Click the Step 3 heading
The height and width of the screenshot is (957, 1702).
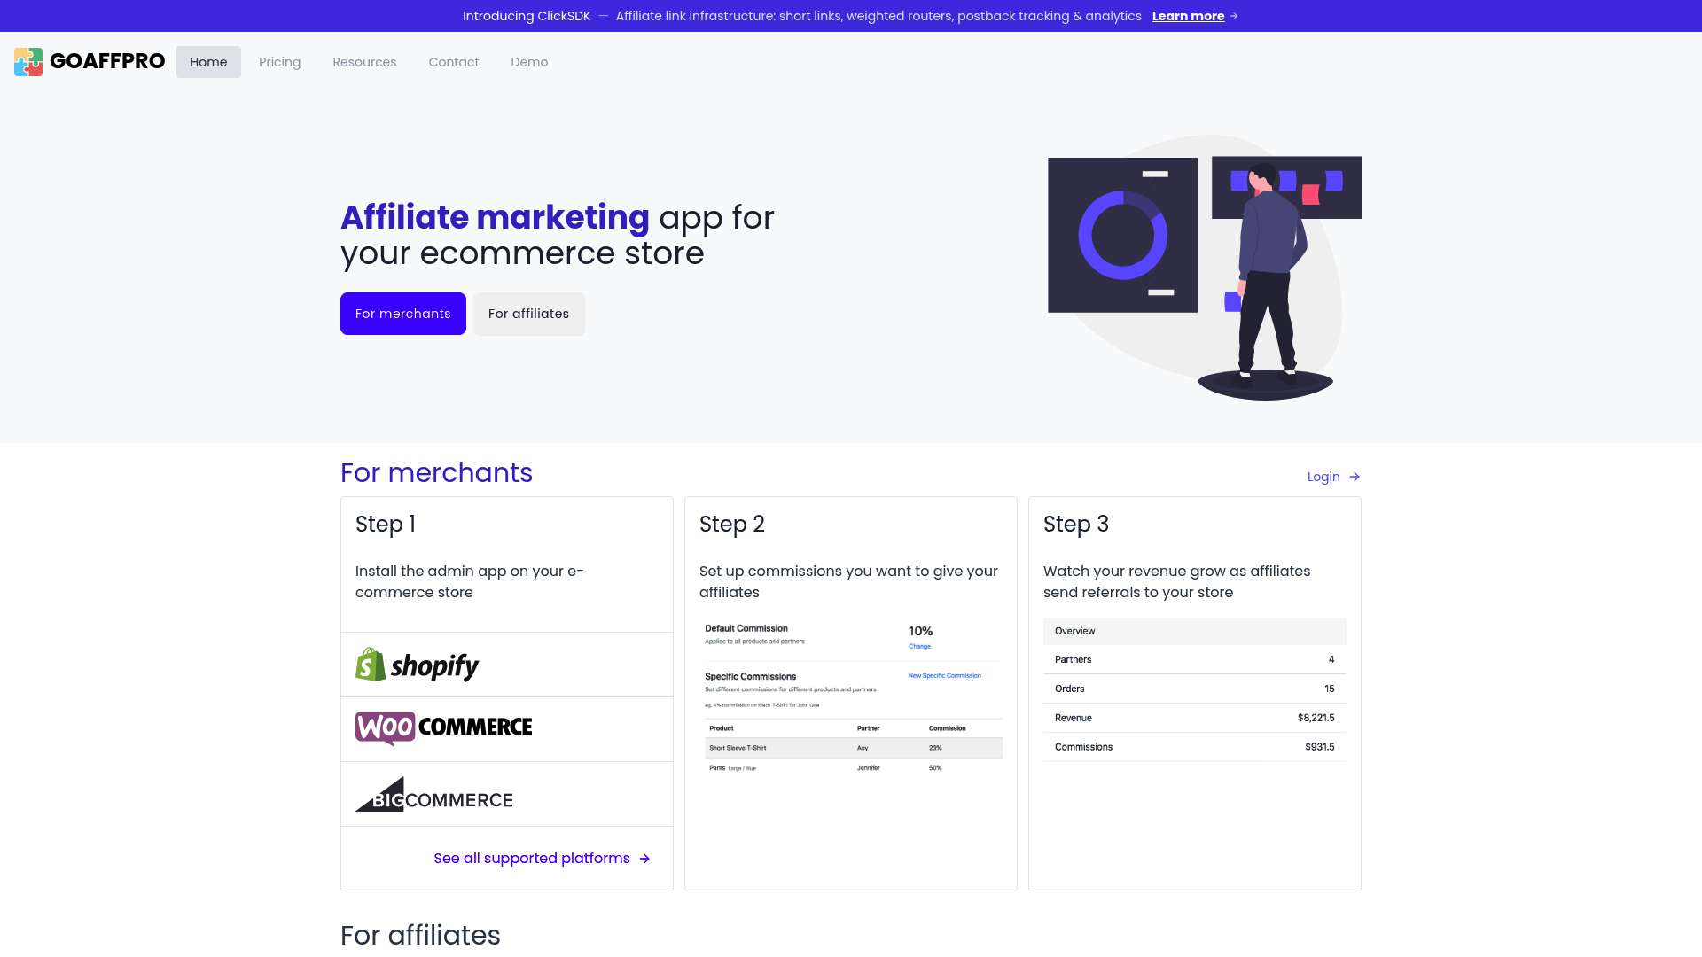tap(1076, 525)
